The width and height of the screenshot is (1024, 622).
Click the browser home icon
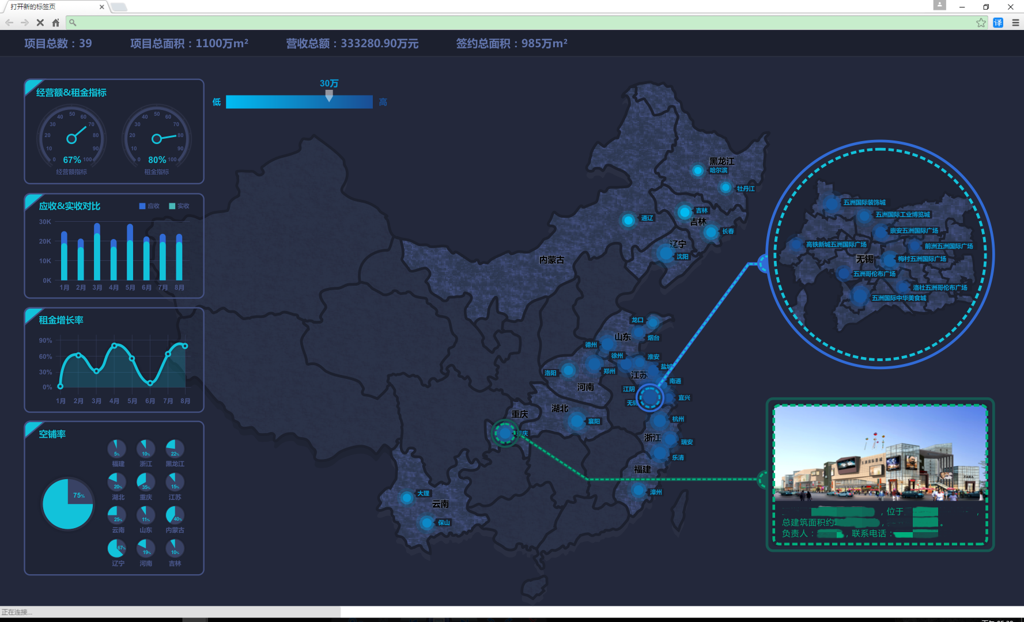pyautogui.click(x=56, y=22)
